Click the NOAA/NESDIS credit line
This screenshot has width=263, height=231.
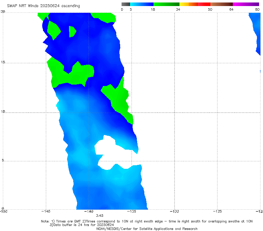(x=147, y=229)
